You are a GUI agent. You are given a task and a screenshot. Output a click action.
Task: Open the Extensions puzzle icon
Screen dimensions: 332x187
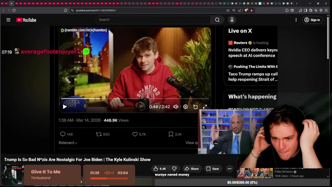287,10
